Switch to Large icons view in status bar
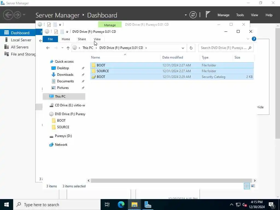The image size is (280, 210). (253, 186)
